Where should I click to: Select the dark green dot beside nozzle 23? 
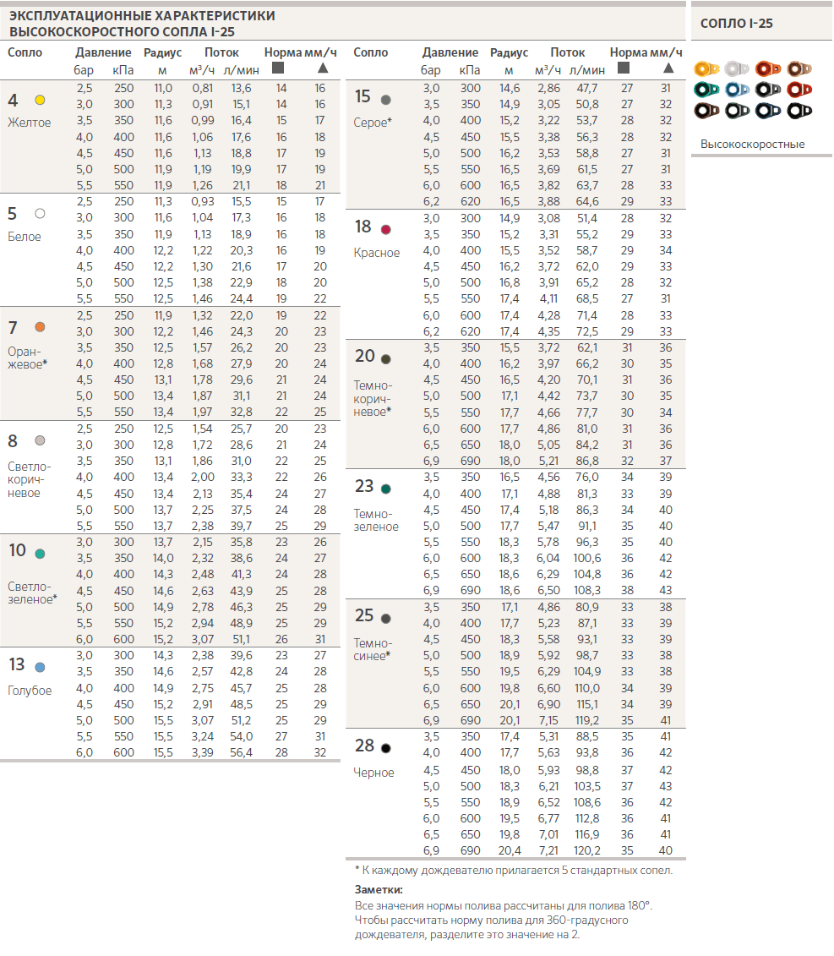click(x=386, y=489)
